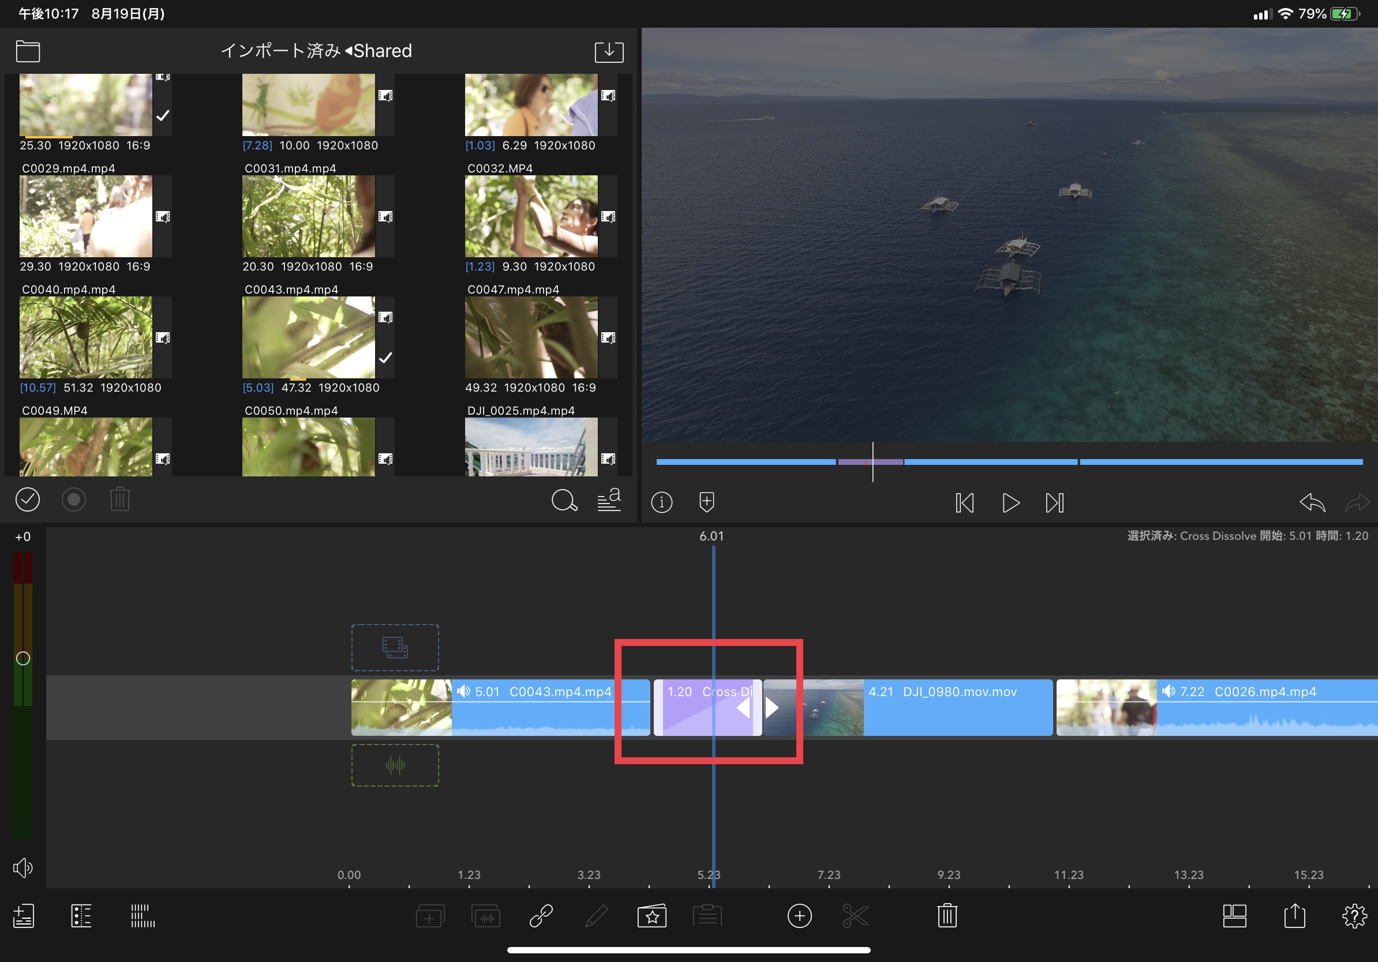Open the media folder icon

(x=28, y=51)
